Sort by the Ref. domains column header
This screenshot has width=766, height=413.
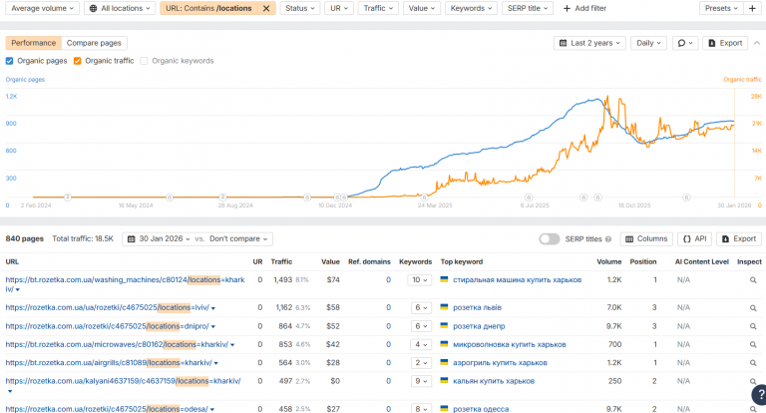tap(369, 262)
